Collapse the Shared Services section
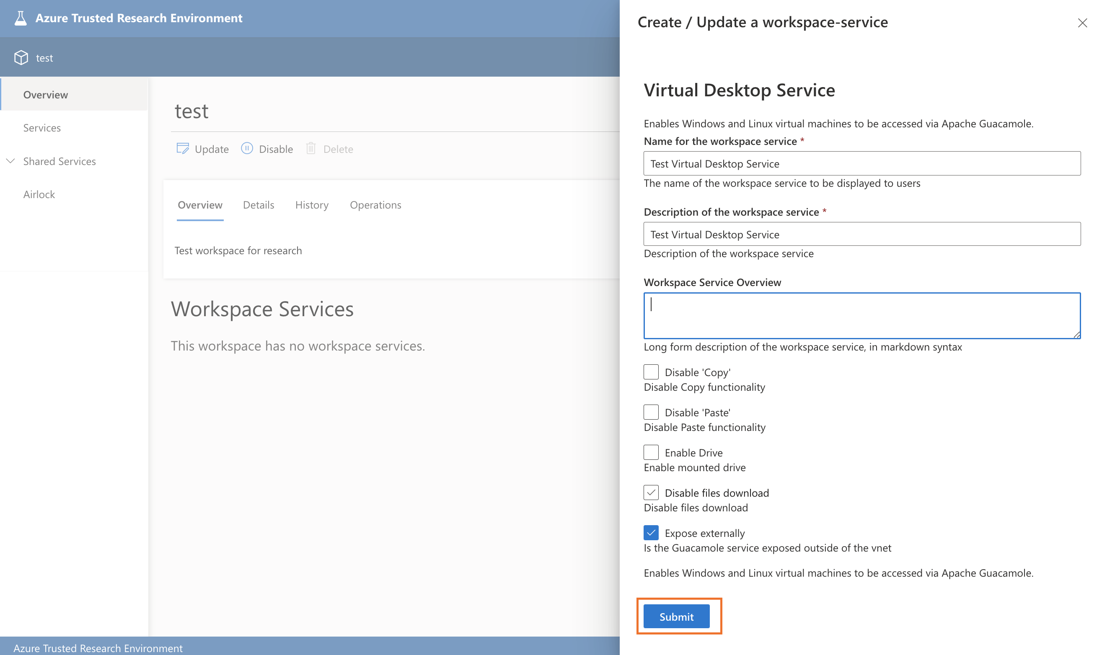 tap(11, 161)
